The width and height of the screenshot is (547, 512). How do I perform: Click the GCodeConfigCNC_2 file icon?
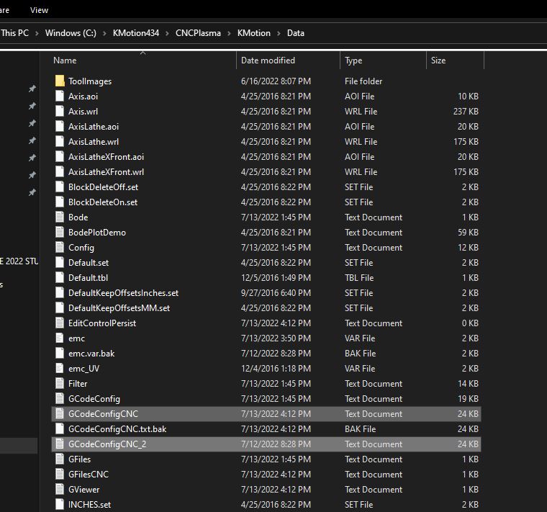point(60,444)
